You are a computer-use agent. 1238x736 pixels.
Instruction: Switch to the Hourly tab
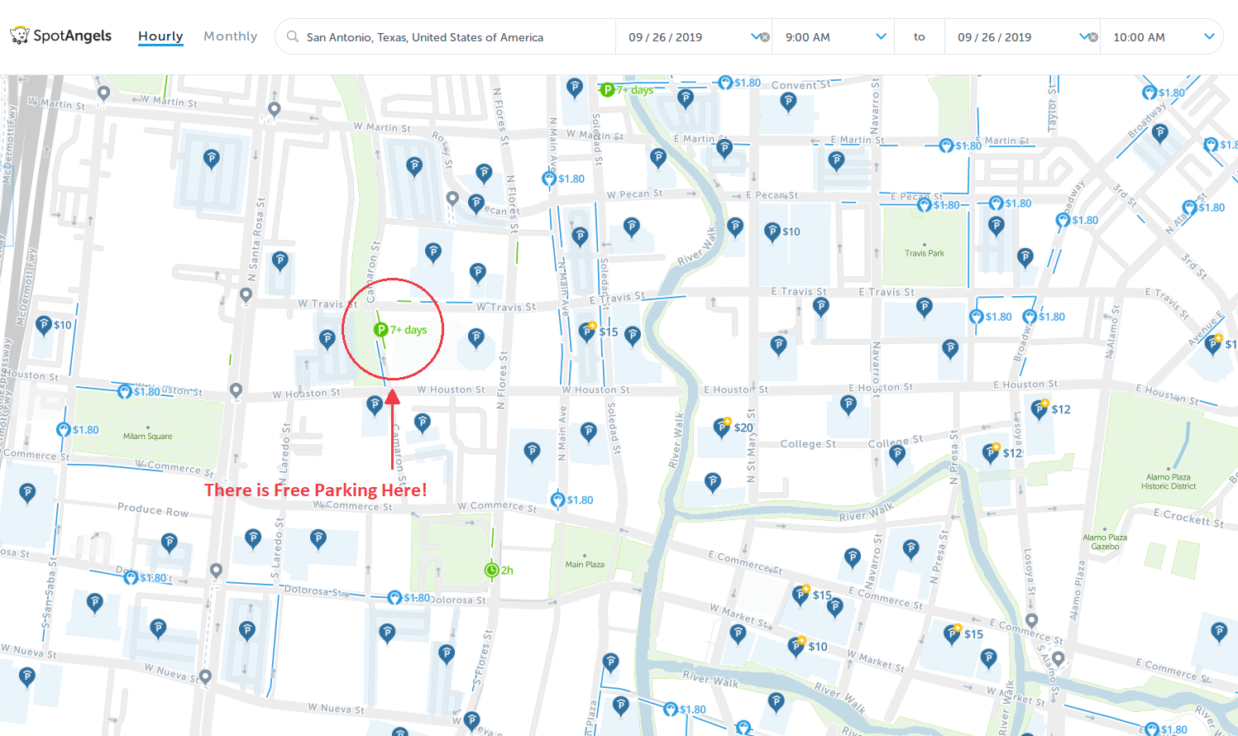coord(160,36)
